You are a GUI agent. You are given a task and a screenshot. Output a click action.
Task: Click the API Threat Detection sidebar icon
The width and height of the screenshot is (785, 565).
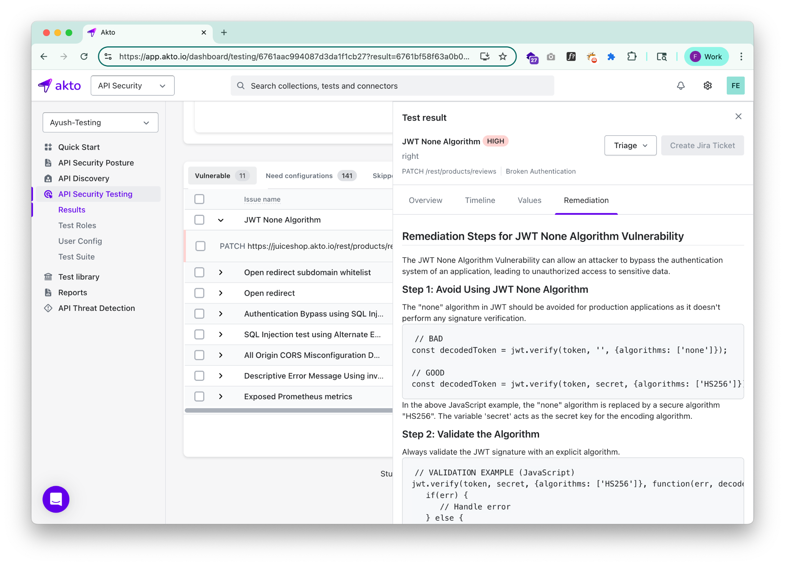tap(48, 308)
